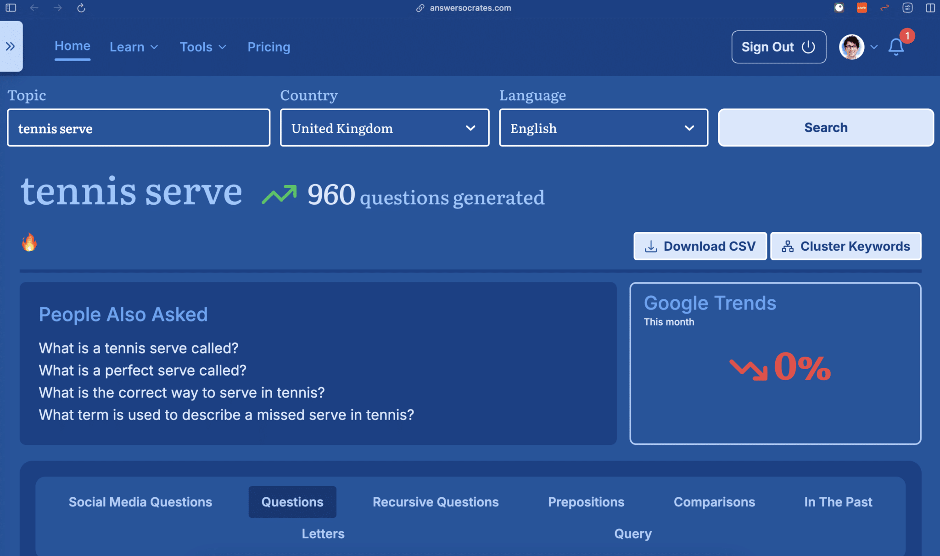
Task: Open the Tools dropdown menu
Action: (203, 47)
